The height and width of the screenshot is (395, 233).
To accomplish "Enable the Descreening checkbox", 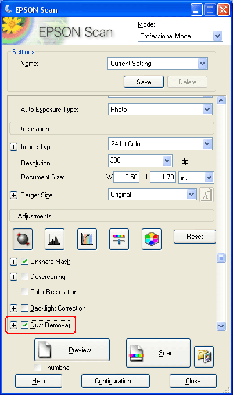I will point(24,277).
